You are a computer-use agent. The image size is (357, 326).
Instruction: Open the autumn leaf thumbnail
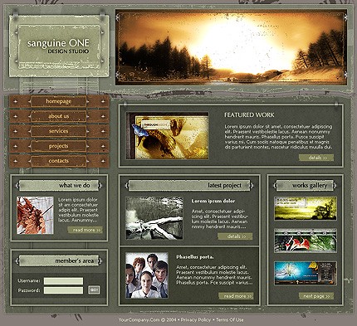35,216
